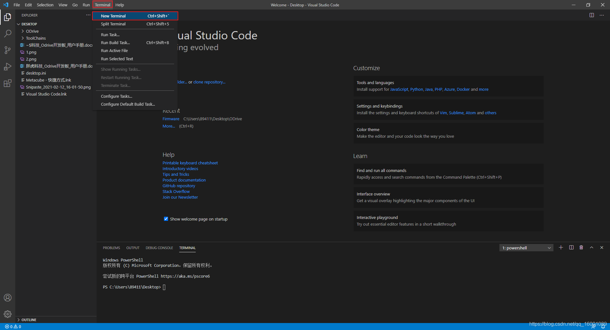Select Run Selected Text entry
This screenshot has height=330, width=610.
(x=135, y=59)
